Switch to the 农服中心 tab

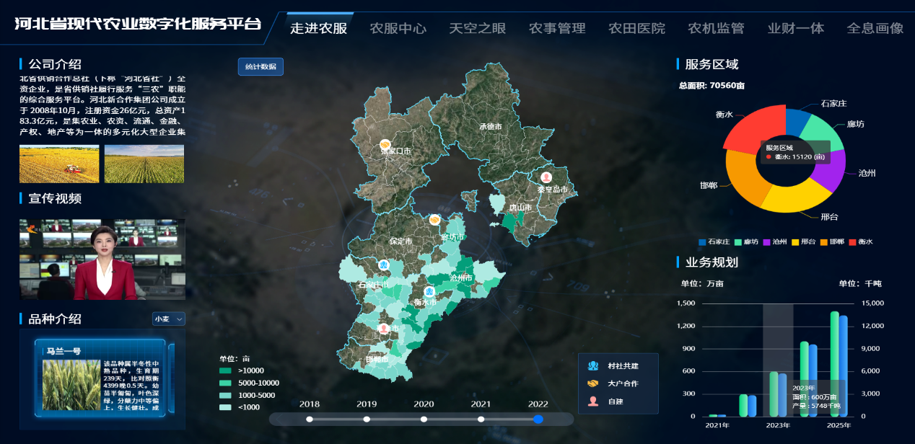point(398,28)
